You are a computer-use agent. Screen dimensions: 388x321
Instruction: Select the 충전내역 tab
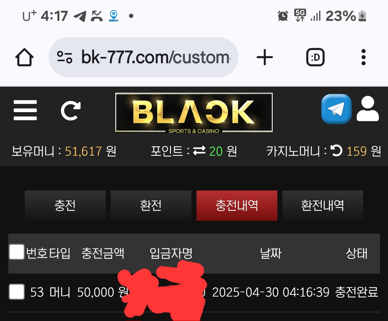coord(237,205)
